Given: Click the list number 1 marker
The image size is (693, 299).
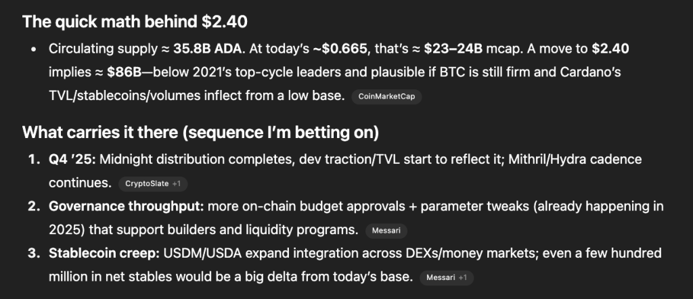Looking at the screenshot, I should tap(33, 160).
